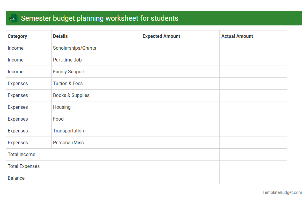Click the Part-time Job cell
Image resolution: width=308 pixels, height=201 pixels.
point(67,60)
